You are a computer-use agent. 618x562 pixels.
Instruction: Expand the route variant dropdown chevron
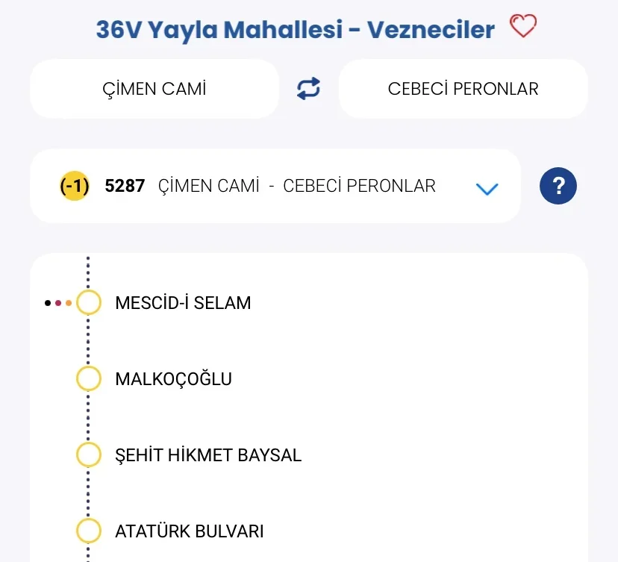(487, 189)
